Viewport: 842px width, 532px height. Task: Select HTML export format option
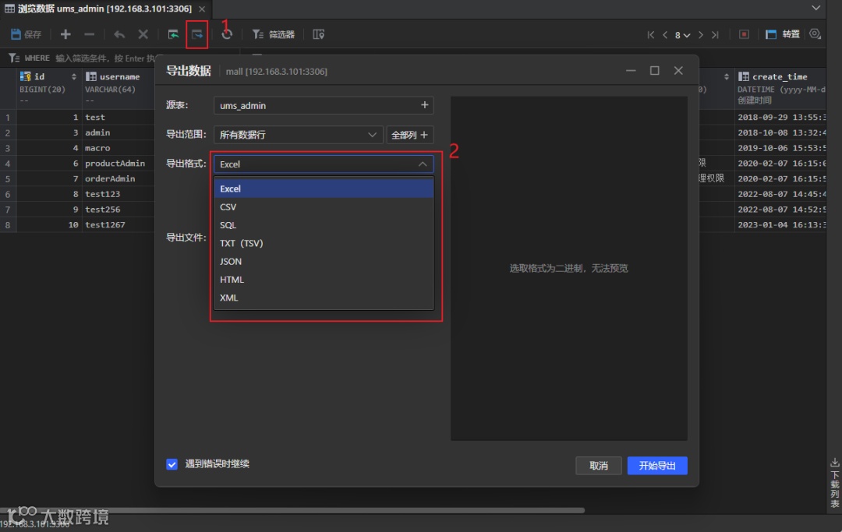click(x=324, y=280)
